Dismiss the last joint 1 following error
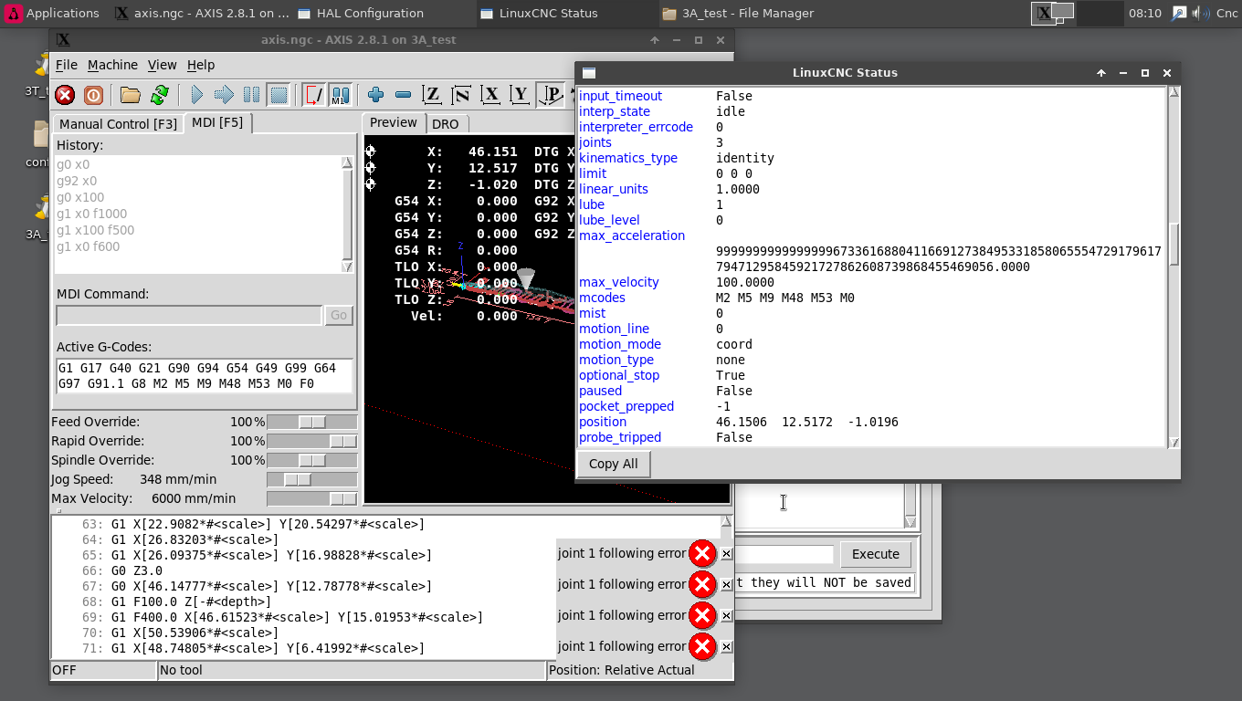This screenshot has height=701, width=1242. click(x=726, y=646)
